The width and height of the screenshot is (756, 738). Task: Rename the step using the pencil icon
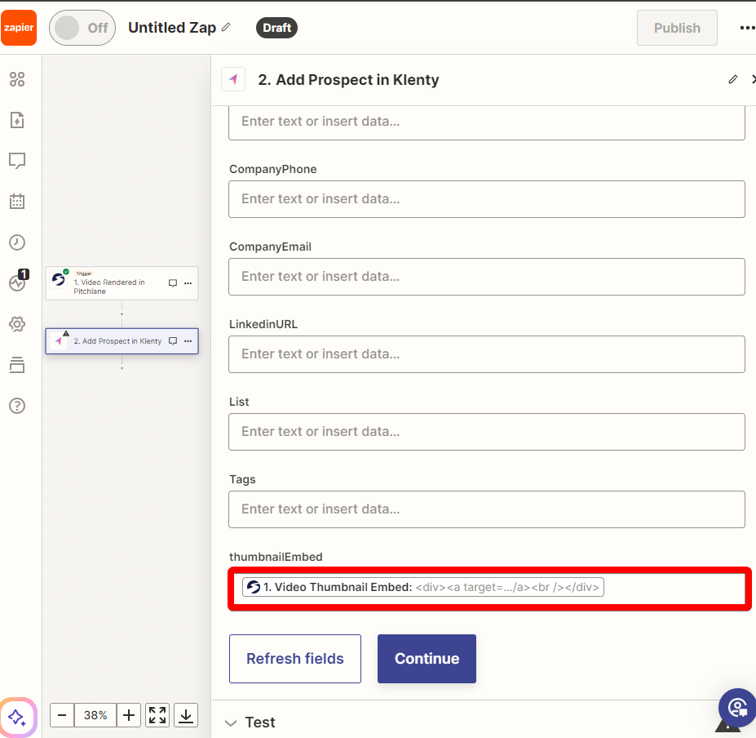(733, 79)
